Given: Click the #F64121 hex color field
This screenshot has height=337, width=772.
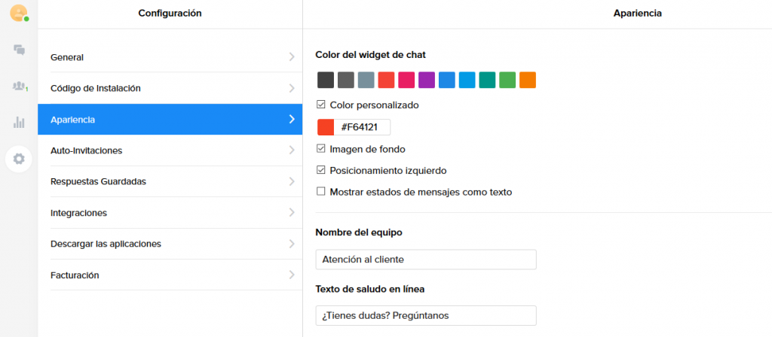Looking at the screenshot, I should point(362,127).
